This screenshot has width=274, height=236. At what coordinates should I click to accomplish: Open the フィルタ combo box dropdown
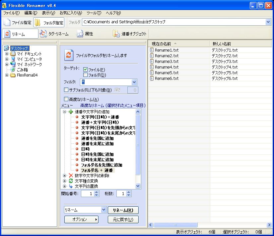coord(134,82)
